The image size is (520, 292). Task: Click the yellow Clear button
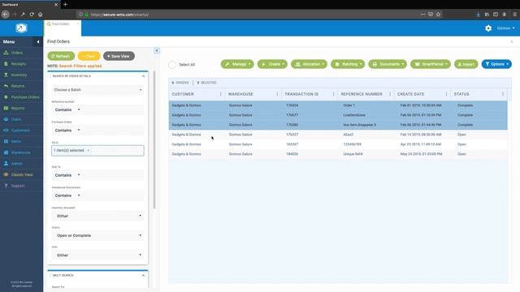click(89, 56)
